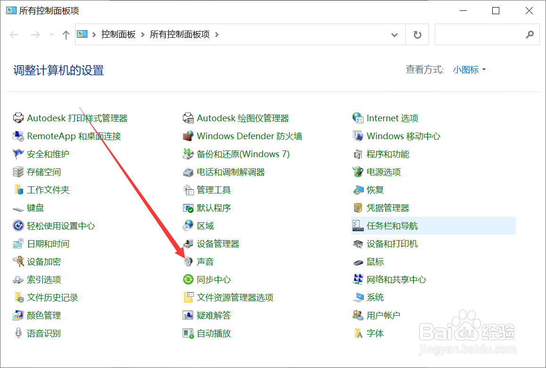Expand the address bar history dropdown
This screenshot has width=546, height=368.
pyautogui.click(x=394, y=34)
